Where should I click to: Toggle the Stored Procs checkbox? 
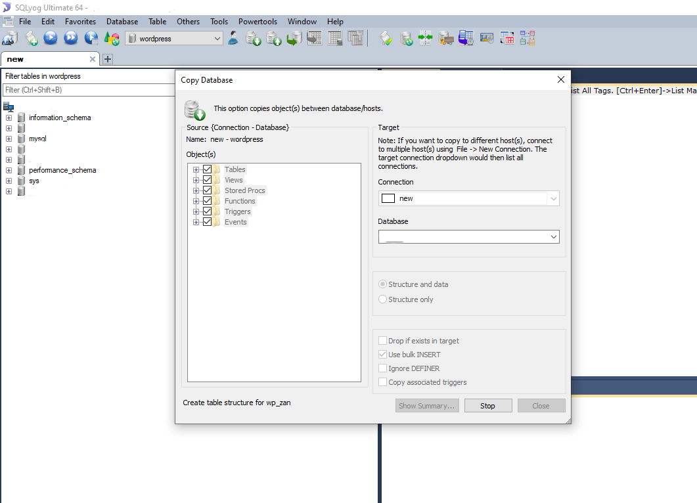coord(208,190)
